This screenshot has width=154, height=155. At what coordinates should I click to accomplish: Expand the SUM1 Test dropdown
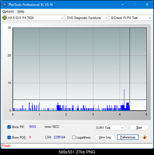coord(110,128)
